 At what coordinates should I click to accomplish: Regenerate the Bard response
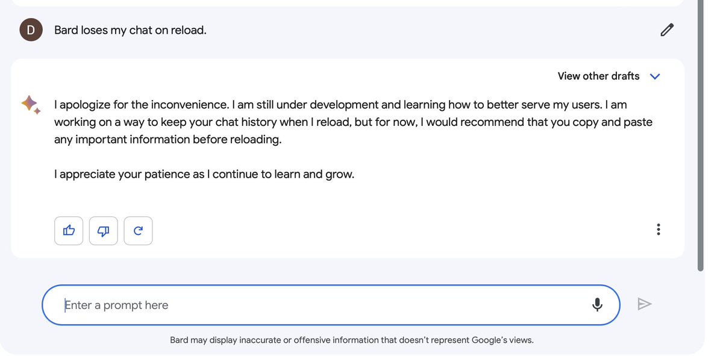[x=138, y=231]
